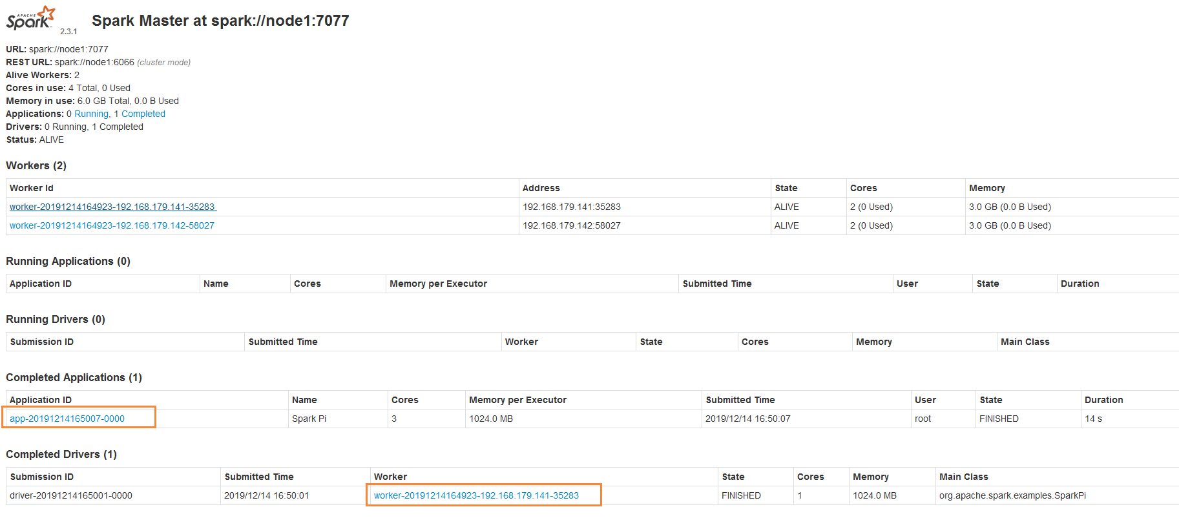Click the address 192.168.179.142:58027
1179x518 pixels.
572,225
